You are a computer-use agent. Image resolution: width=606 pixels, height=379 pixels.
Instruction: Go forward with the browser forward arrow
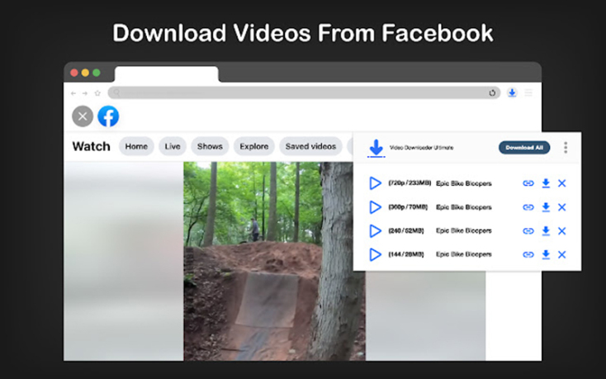click(x=85, y=93)
